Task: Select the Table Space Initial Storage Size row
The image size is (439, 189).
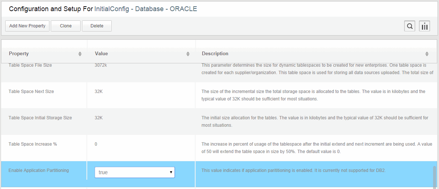Action: (219, 121)
